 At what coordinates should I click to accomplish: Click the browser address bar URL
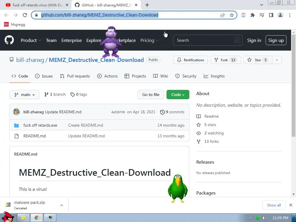100,15
